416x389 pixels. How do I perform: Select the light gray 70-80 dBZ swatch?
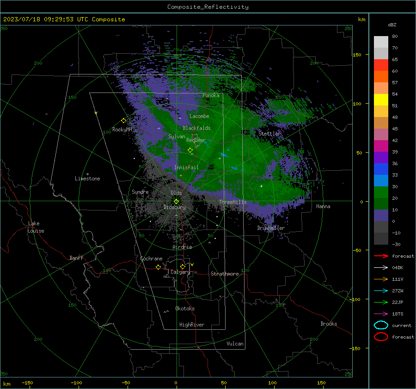pos(381,42)
